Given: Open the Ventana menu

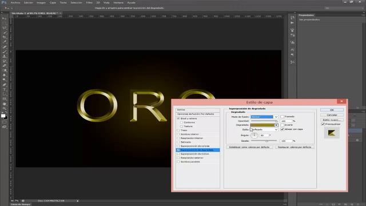Looking at the screenshot, I should pyautogui.click(x=118, y=2).
